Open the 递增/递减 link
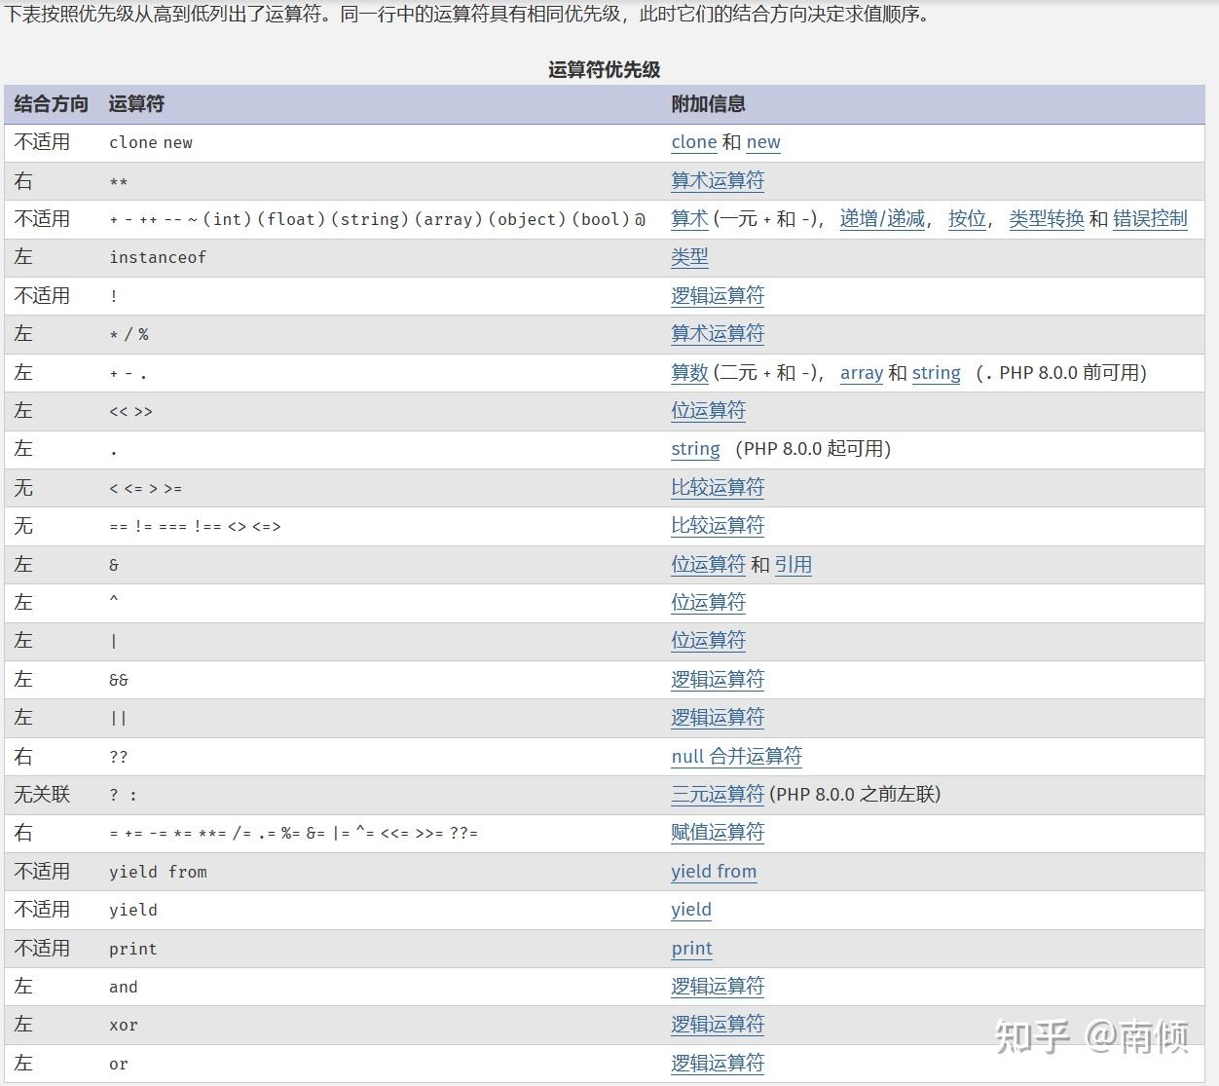Screen dimensions: 1219x1086 (x=882, y=219)
